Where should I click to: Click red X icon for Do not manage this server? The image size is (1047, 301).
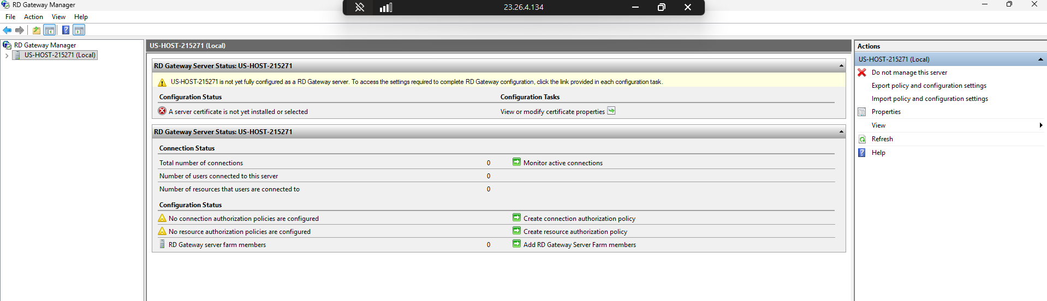862,73
